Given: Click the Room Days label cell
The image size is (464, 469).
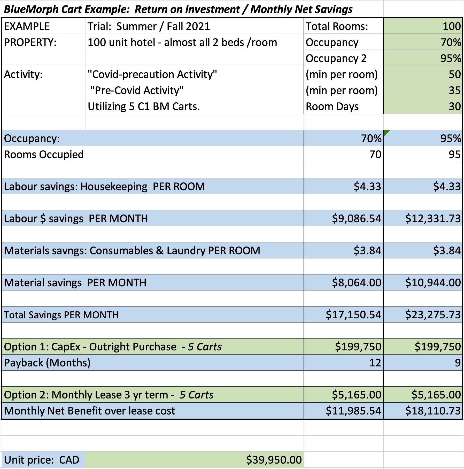Looking at the screenshot, I should [343, 106].
